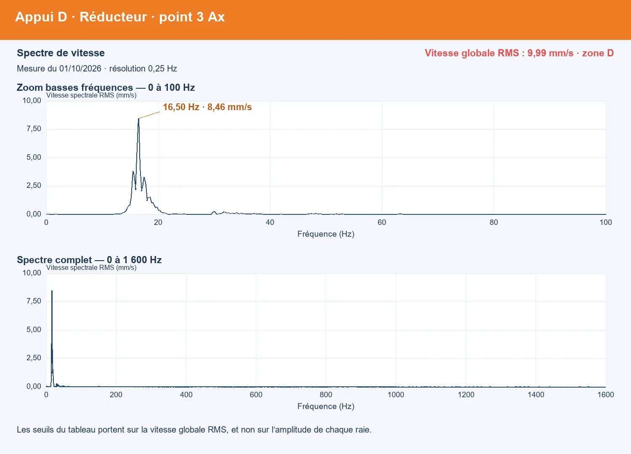Viewport: 631px width, 454px height.
Task: Click the "20" tick on the zoom chart's frequency axis
Action: (158, 222)
